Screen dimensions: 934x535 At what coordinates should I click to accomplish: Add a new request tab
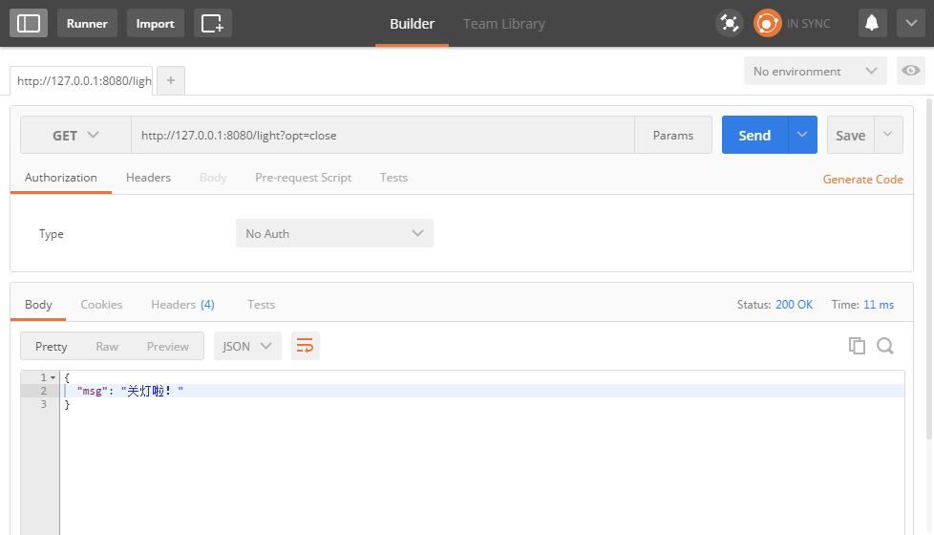171,81
